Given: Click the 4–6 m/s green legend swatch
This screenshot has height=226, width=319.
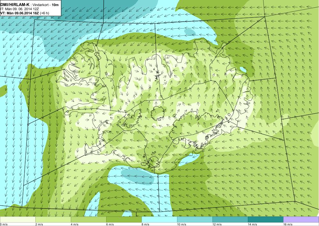Looking at the screenshot, I should click(x=88, y=220).
